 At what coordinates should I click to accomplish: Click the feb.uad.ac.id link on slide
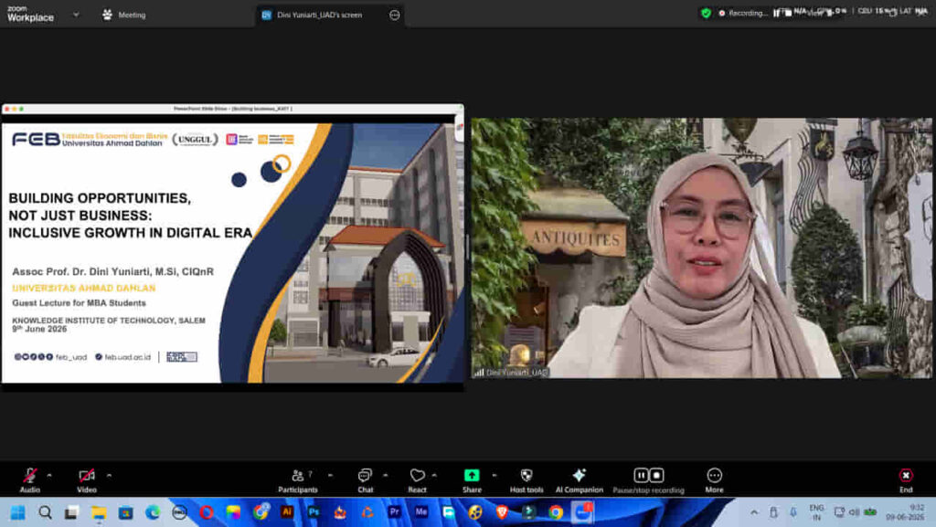128,357
